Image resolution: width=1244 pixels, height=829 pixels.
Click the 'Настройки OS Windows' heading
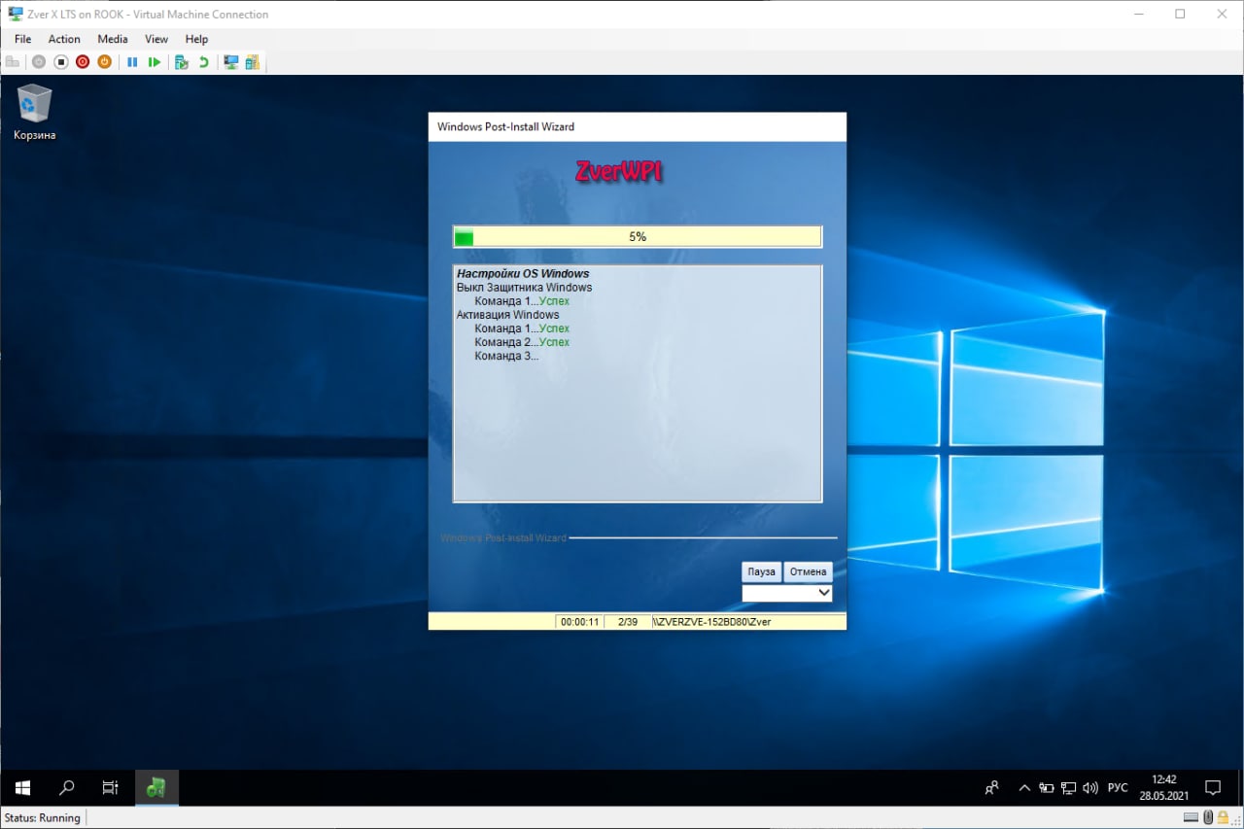coord(523,274)
